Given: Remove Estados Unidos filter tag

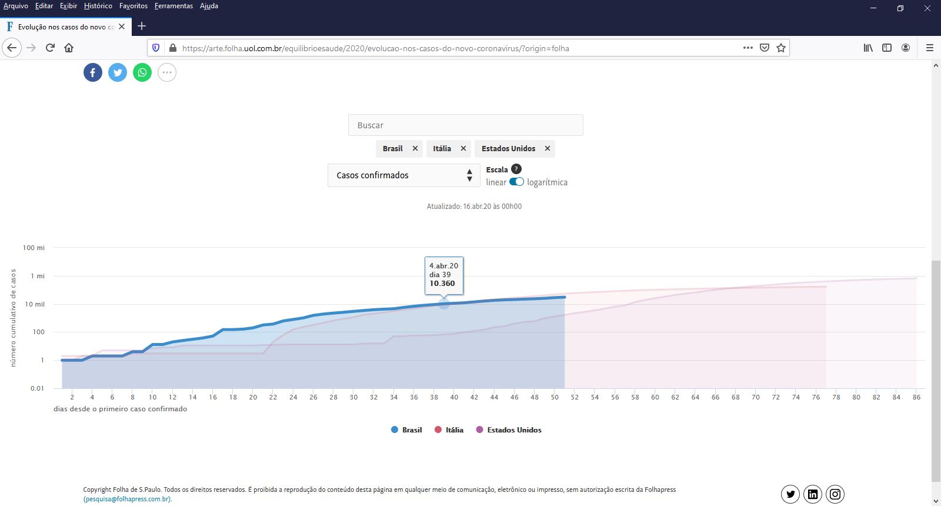Looking at the screenshot, I should pos(548,148).
